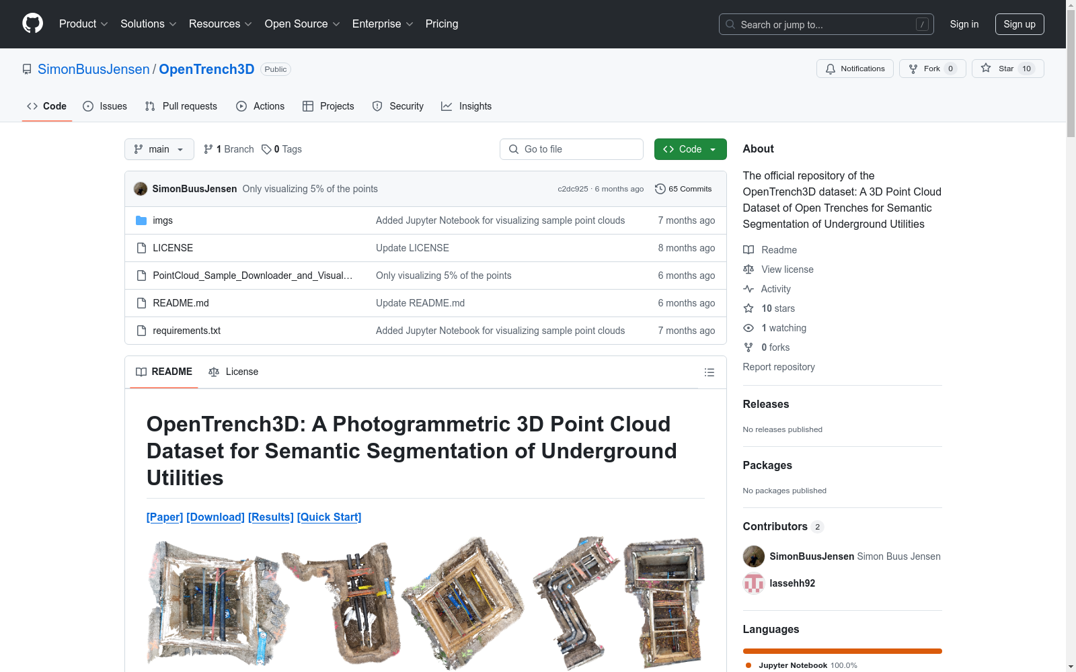
Task: Open the GitHub homepage logo
Action: click(32, 24)
